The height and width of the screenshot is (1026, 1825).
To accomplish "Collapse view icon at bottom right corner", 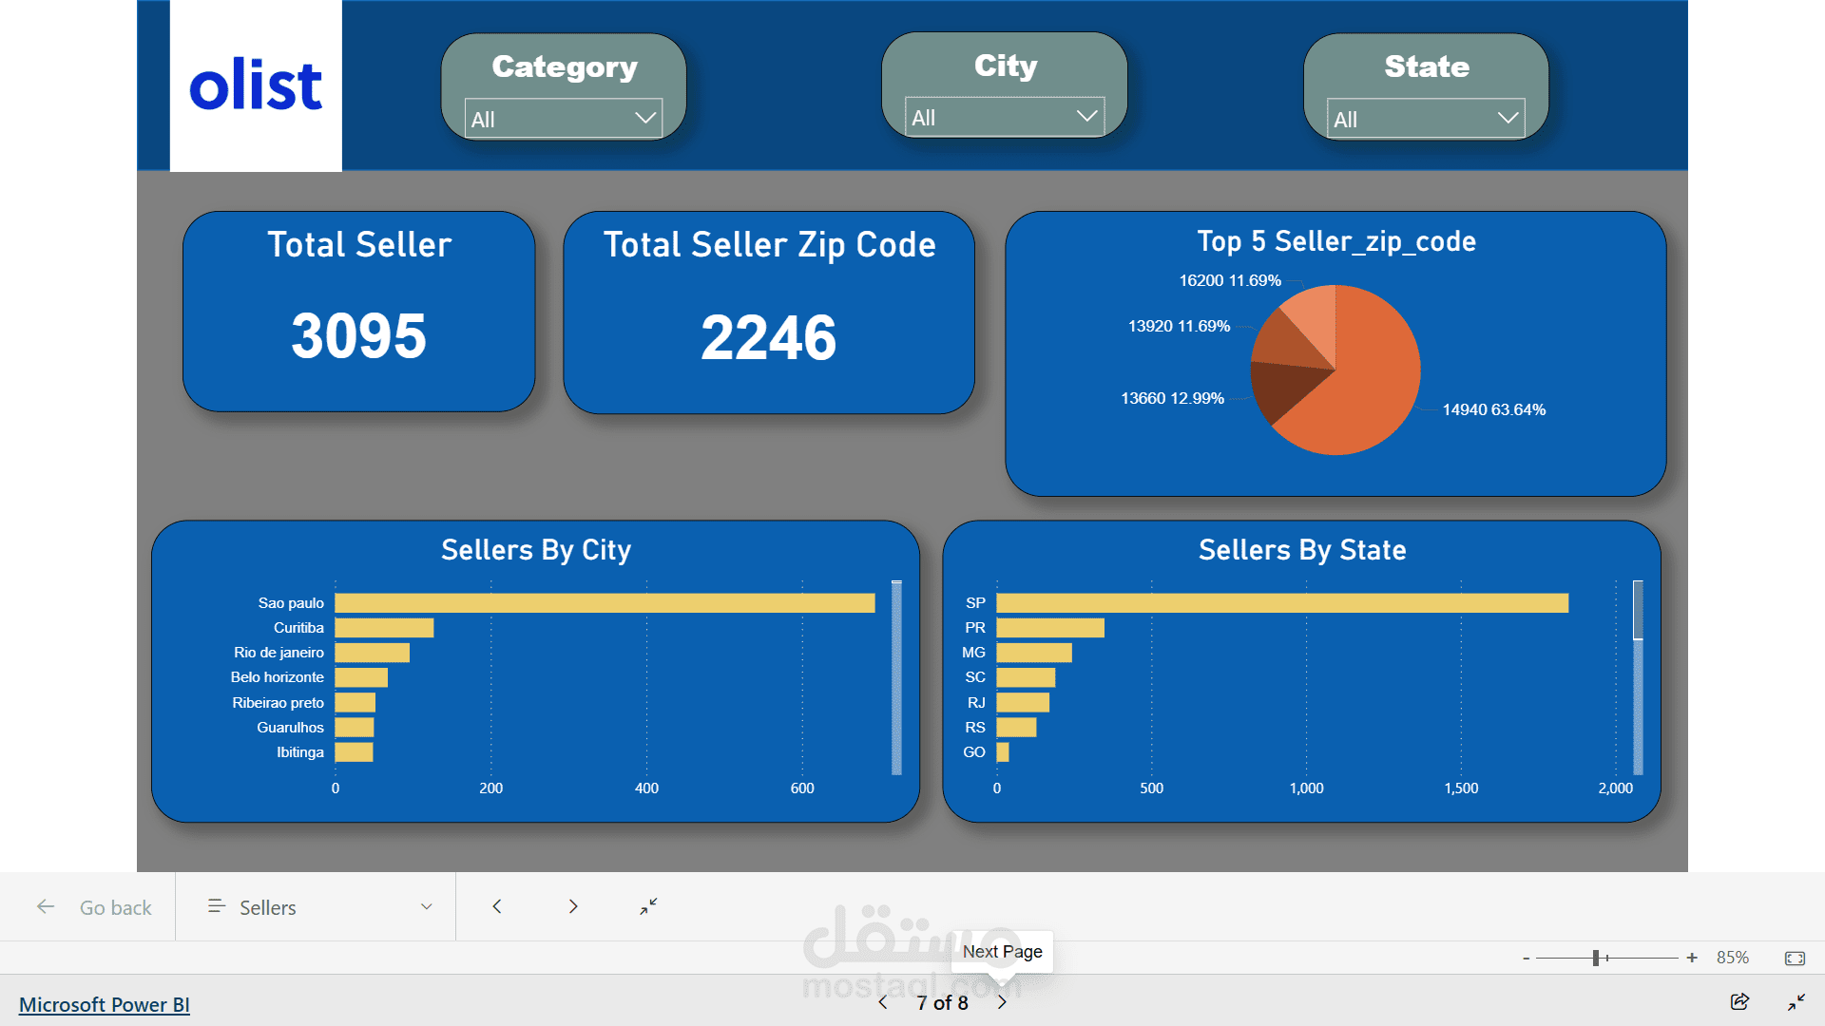I will 1796,1002.
